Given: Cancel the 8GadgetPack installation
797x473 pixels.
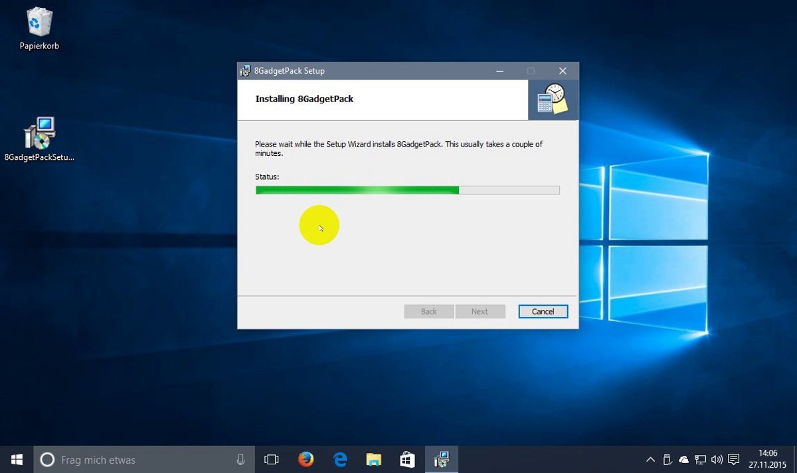Looking at the screenshot, I should (x=543, y=311).
